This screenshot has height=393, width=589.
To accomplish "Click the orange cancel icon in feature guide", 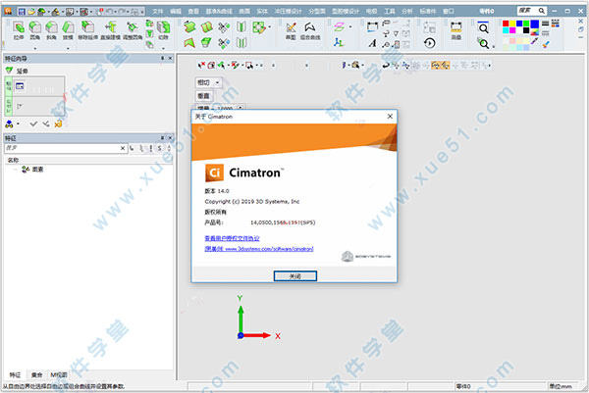I will click(58, 123).
